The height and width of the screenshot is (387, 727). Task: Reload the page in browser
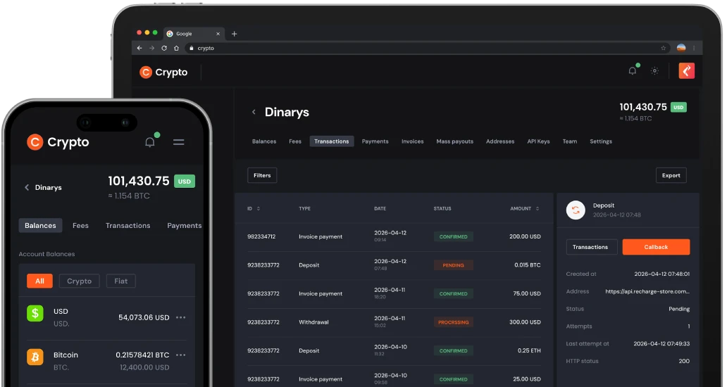(164, 48)
